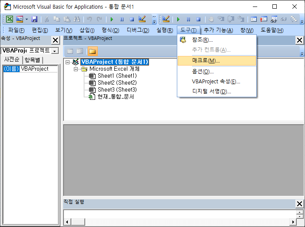This screenshot has width=305, height=227.
Task: Select 현재_통합_문서 in project tree
Action: point(116,97)
